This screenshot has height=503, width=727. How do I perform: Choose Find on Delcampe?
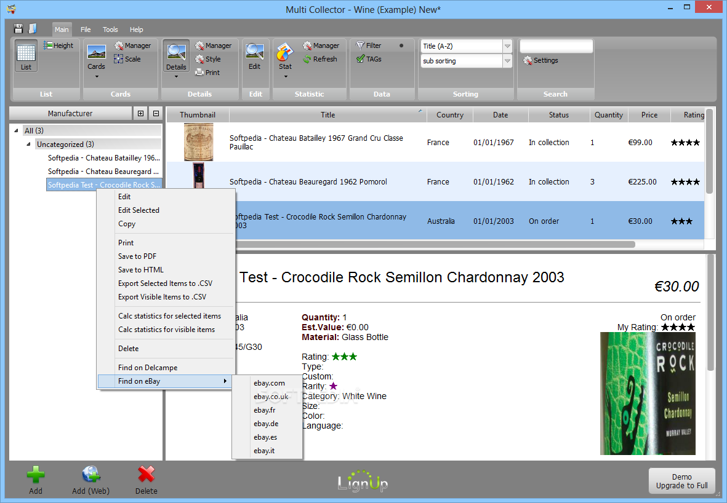[148, 367]
